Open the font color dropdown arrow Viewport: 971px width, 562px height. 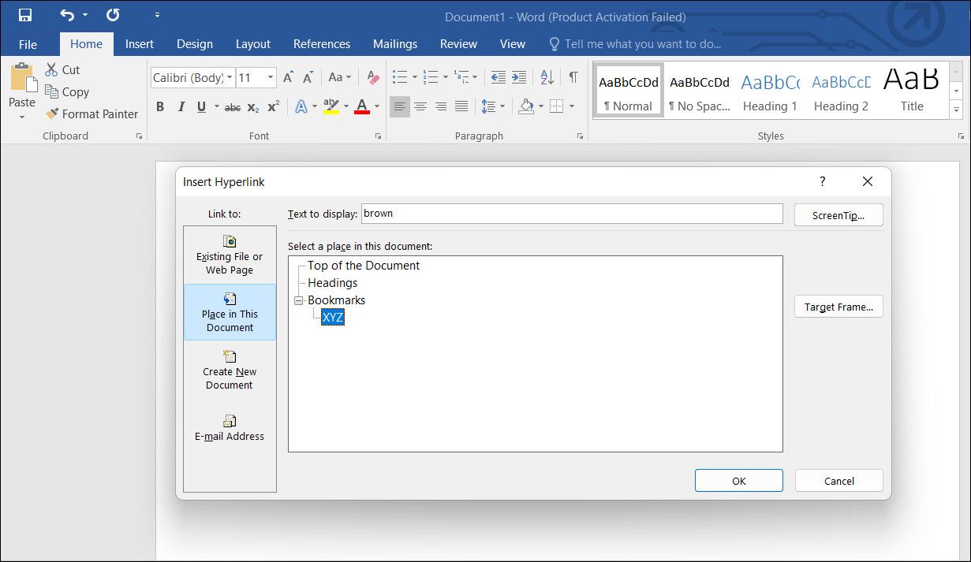[x=377, y=106]
